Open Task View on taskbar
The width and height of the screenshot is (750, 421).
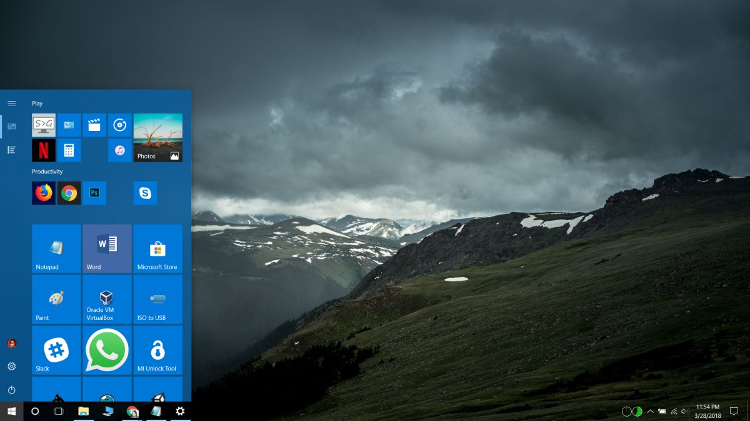[59, 411]
